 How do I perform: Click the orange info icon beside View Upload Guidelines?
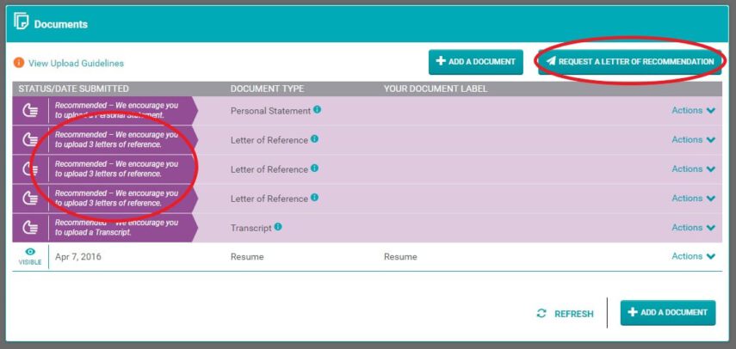click(19, 63)
